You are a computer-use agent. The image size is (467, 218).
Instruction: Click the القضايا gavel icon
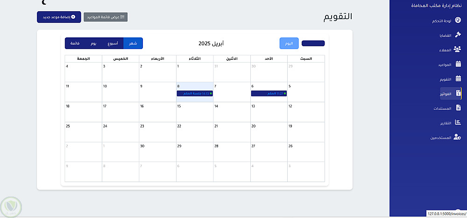[458, 35]
